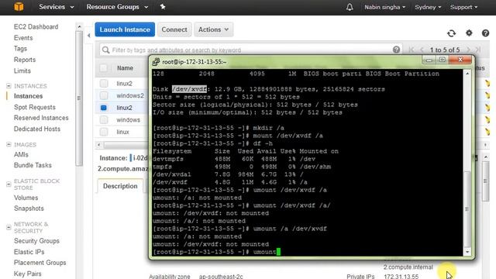Toggle the select-all instances checkbox
496x279 pixels.
103,67
